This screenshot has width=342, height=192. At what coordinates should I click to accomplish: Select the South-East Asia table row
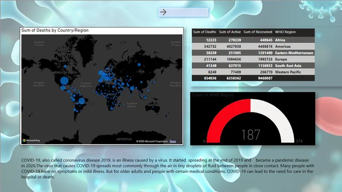pyautogui.click(x=253, y=66)
